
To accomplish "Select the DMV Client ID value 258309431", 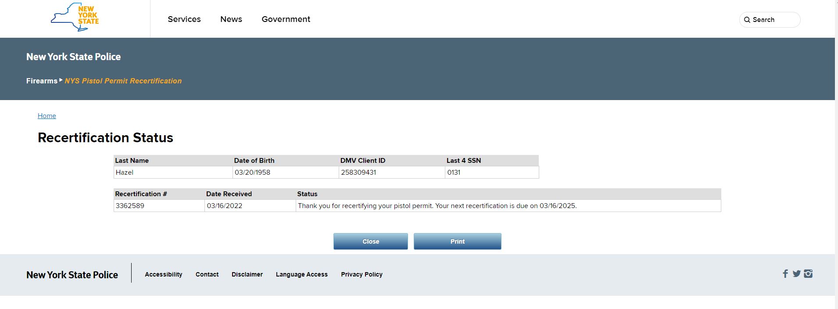I will [359, 172].
